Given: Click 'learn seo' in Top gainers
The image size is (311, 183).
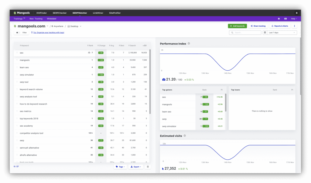Looking at the screenshot, I should click(x=167, y=111).
